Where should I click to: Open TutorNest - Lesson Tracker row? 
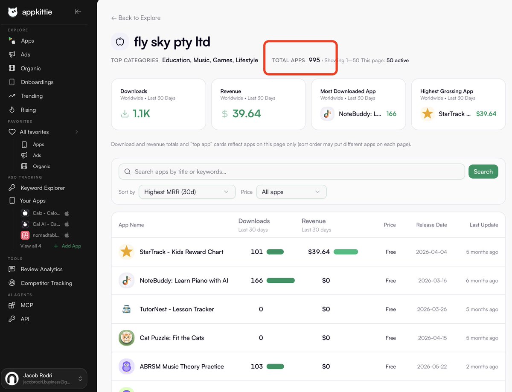(308, 309)
